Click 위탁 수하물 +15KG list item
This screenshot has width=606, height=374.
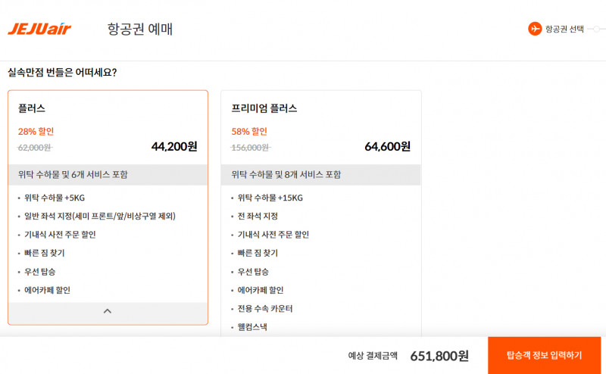[270, 198]
